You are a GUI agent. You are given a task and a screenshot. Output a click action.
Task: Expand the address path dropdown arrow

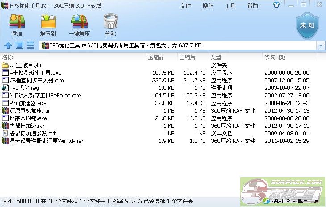321,45
